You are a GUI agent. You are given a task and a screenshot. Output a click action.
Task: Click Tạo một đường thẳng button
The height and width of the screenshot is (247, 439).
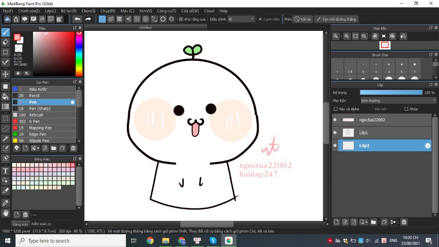pos(336,19)
